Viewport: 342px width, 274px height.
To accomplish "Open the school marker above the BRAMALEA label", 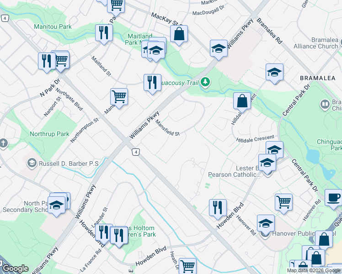I will (x=275, y=74).
